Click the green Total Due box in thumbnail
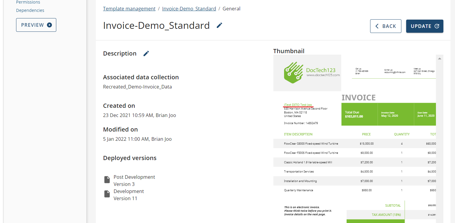 [359, 114]
